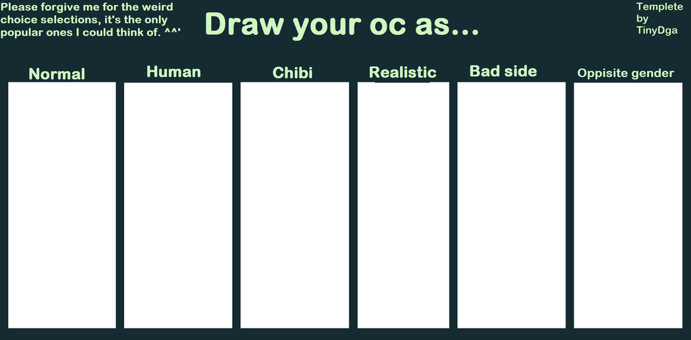Click the word 'TinyDga' in credit
This screenshot has height=340, width=691.
click(657, 30)
